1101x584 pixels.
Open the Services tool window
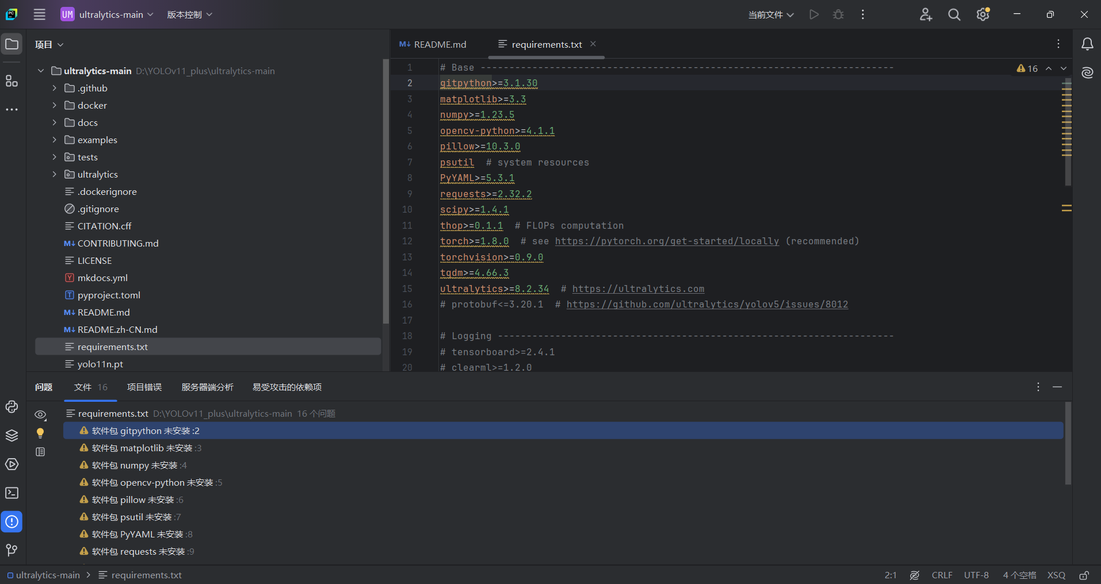point(12,464)
